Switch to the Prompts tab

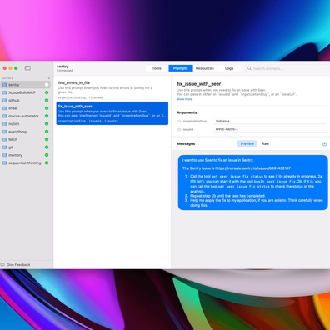tap(180, 68)
